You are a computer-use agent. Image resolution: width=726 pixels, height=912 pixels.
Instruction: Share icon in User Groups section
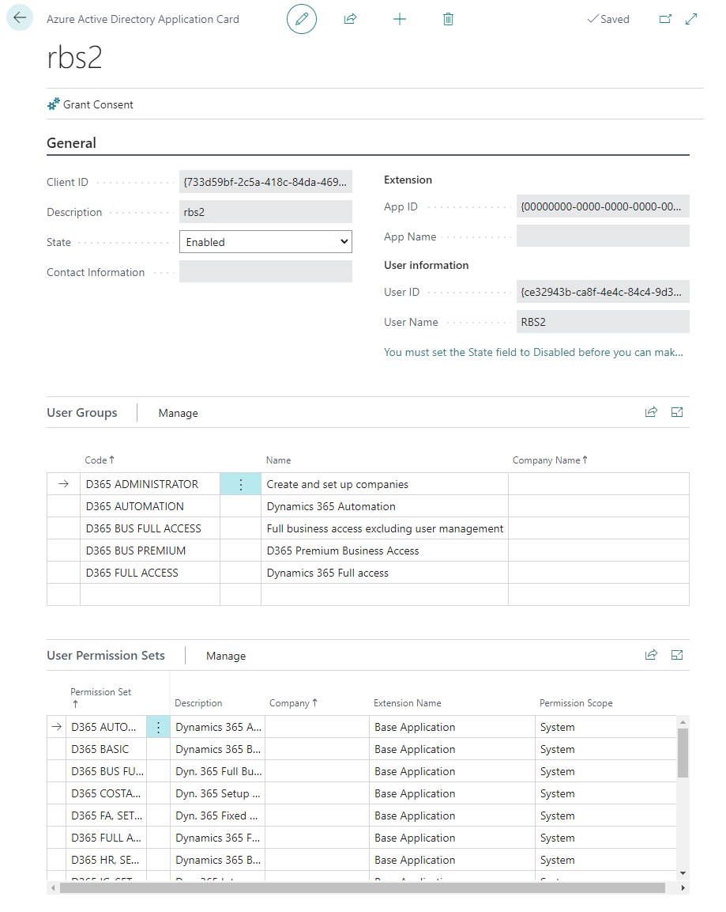pos(651,412)
